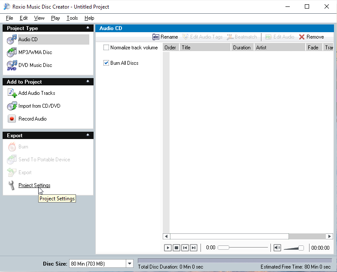Sort by the Duration column header
The image size is (337, 272).
(243, 48)
